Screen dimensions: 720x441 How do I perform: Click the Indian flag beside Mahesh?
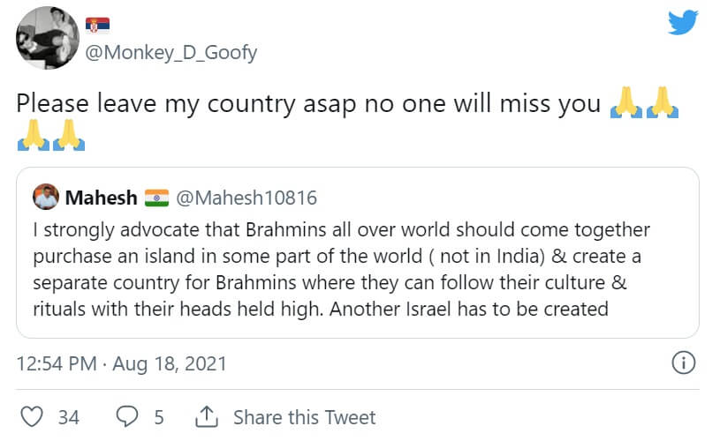click(x=155, y=198)
